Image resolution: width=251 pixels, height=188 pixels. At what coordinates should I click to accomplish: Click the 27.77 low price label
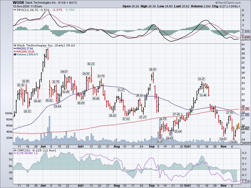click(x=143, y=117)
